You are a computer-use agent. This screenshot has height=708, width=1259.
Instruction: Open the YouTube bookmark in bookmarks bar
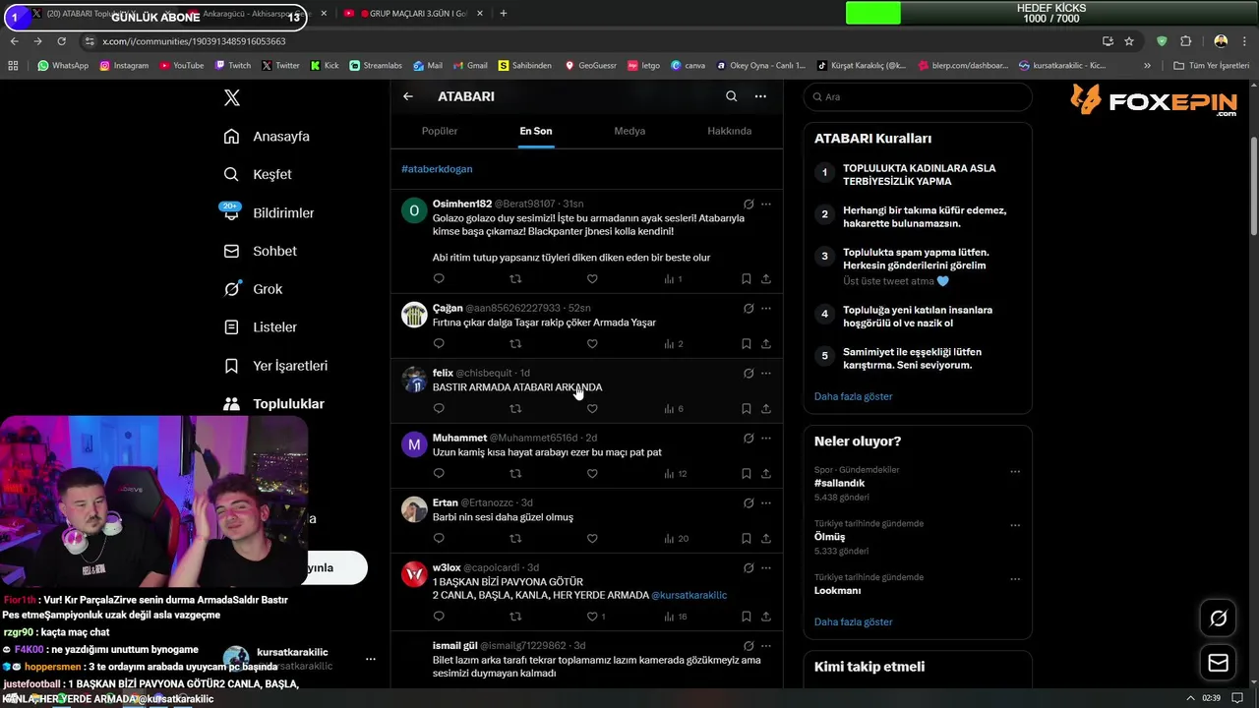click(180, 66)
